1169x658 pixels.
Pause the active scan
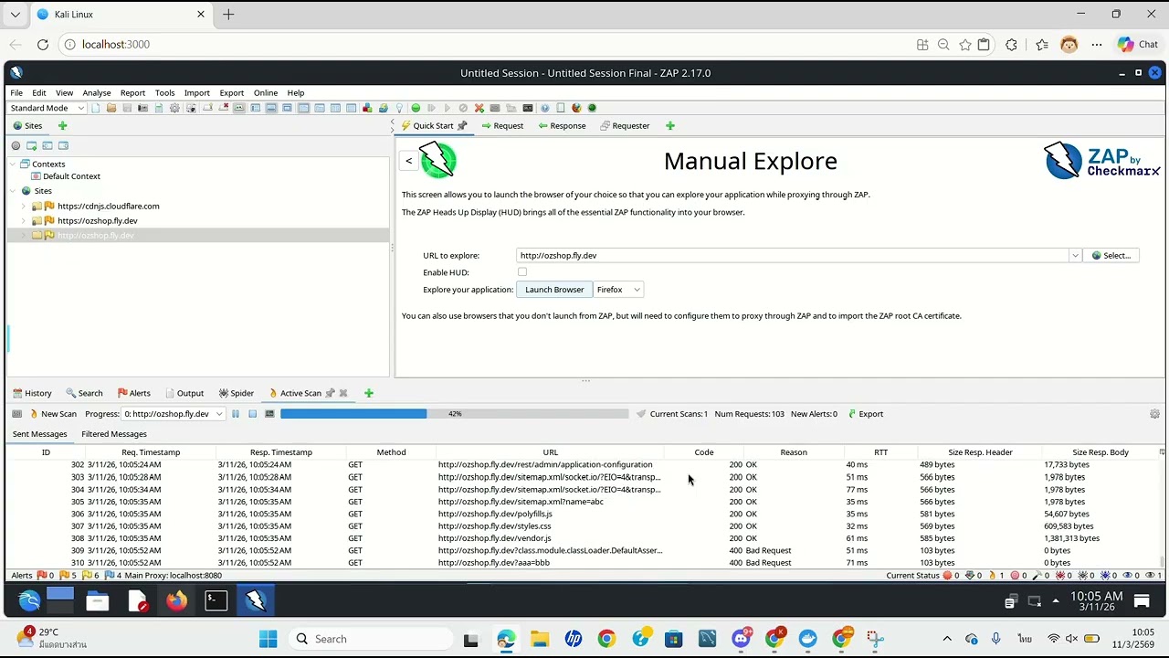point(236,414)
